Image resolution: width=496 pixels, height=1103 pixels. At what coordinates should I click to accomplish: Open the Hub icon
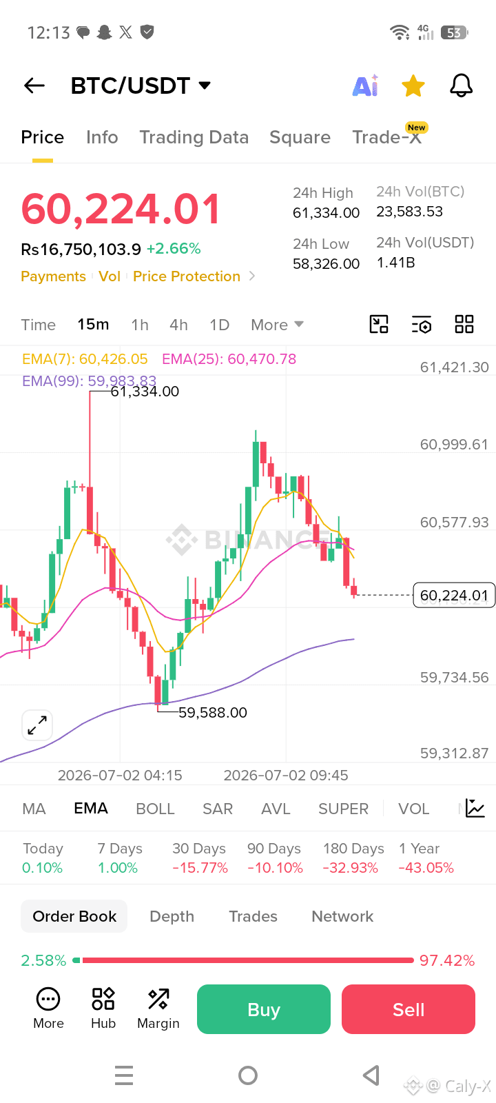(103, 1009)
